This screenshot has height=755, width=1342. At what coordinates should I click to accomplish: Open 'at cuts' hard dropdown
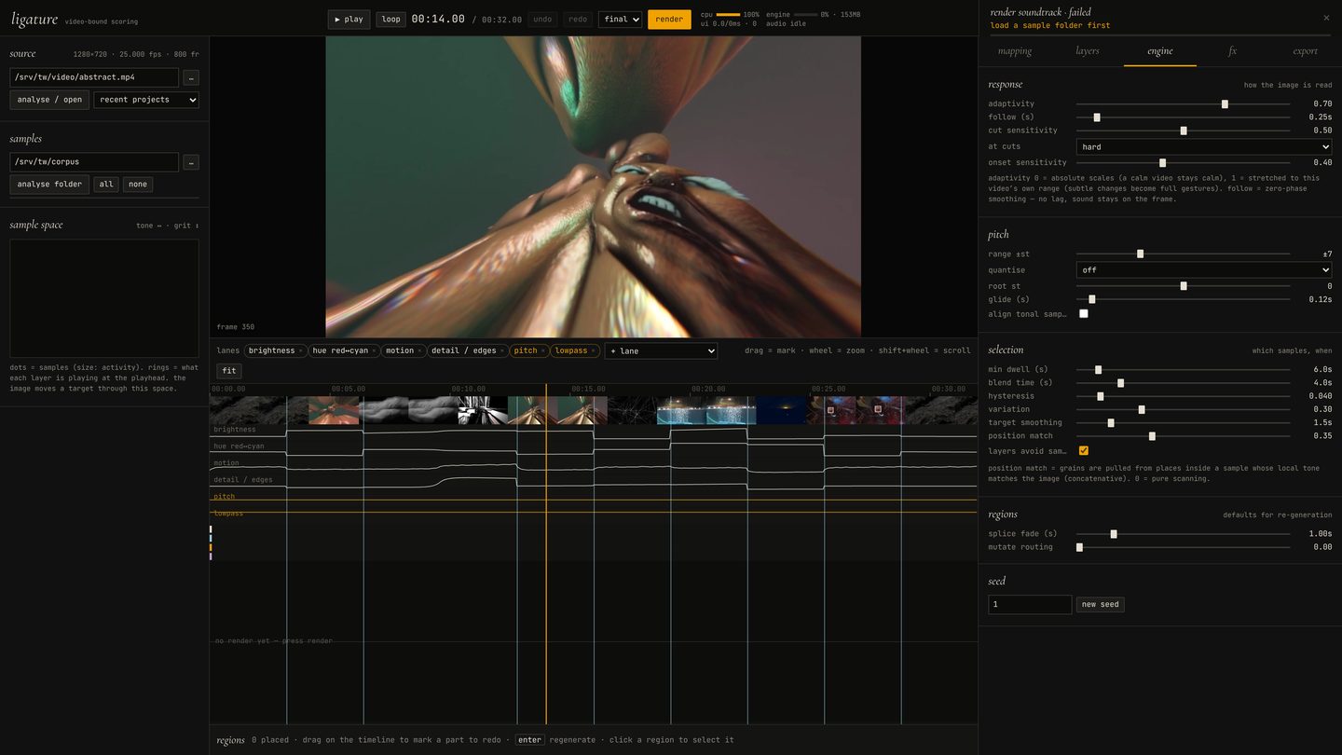pos(1204,147)
